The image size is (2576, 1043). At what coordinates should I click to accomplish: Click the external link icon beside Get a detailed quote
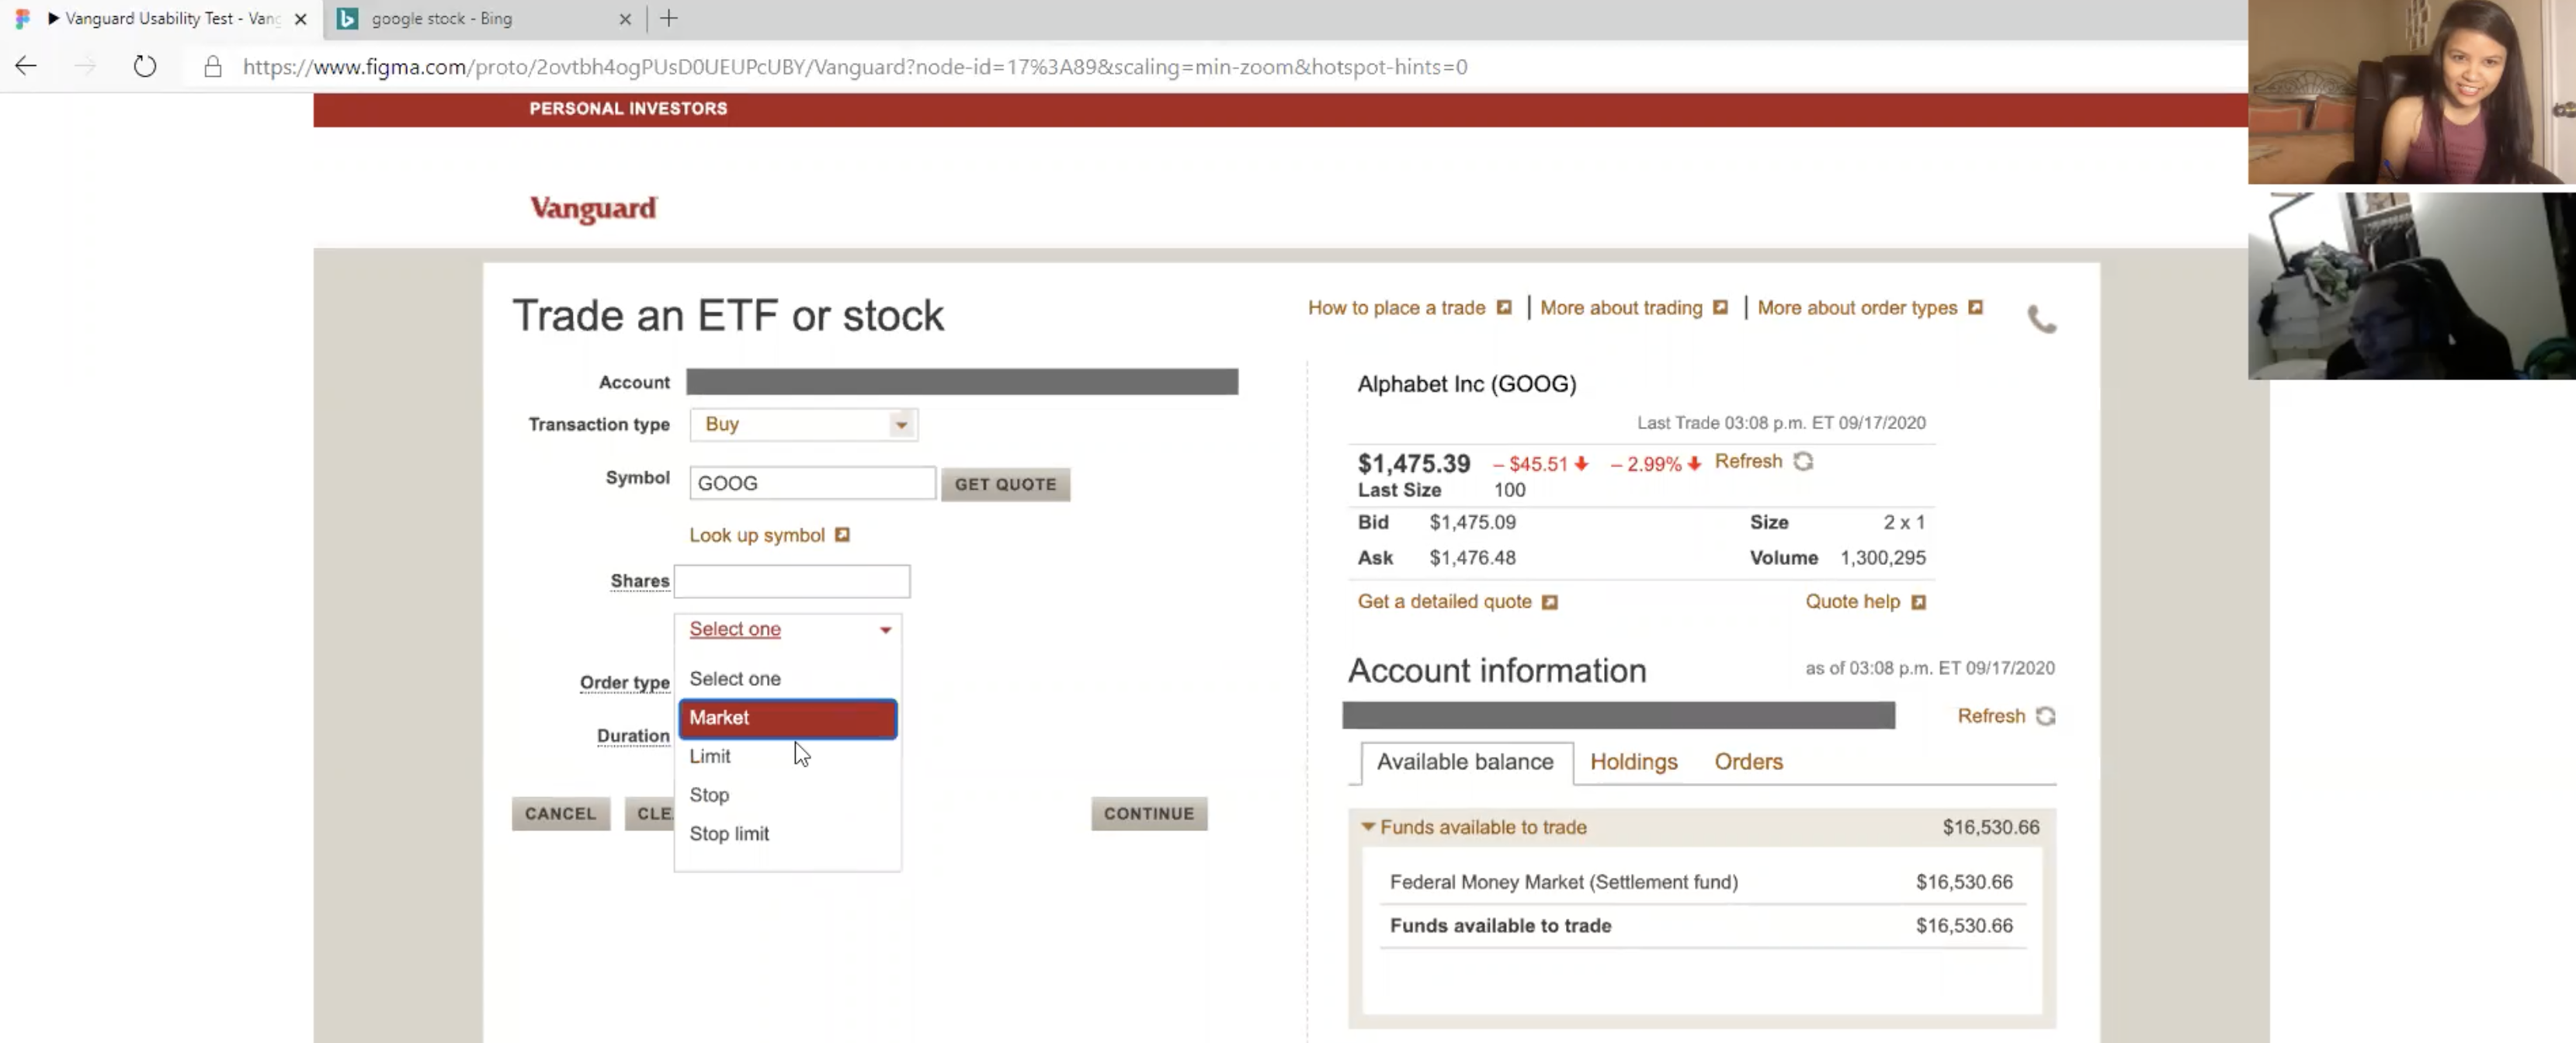(x=1549, y=602)
